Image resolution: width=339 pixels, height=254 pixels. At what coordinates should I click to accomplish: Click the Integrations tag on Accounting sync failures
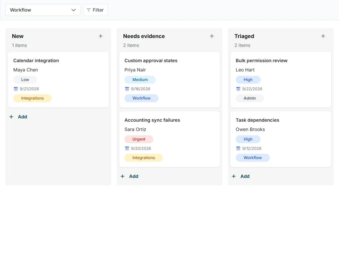point(144,158)
